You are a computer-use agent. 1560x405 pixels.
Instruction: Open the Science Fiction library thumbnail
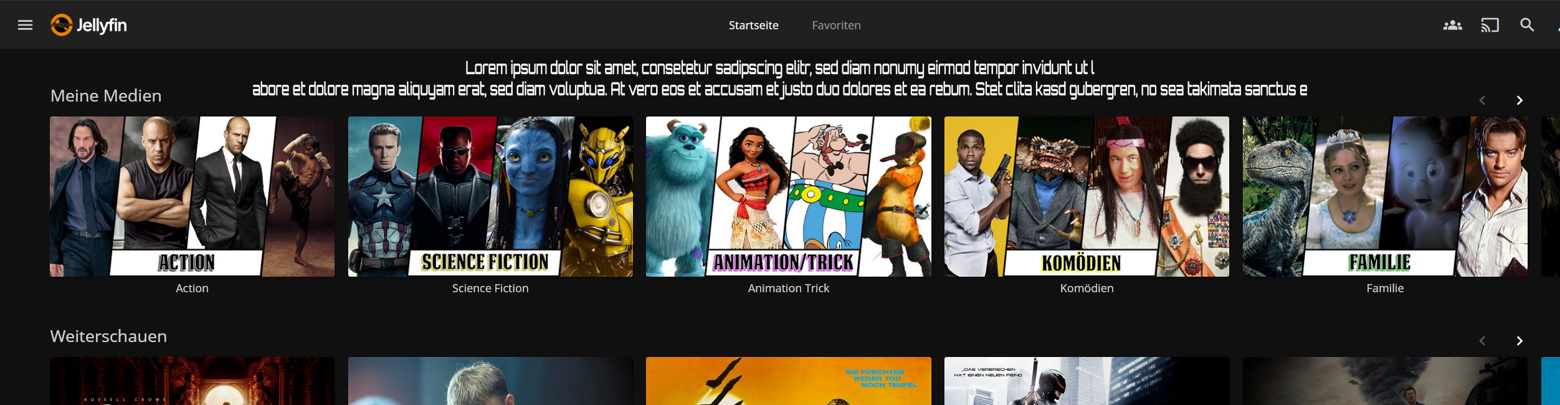(490, 196)
